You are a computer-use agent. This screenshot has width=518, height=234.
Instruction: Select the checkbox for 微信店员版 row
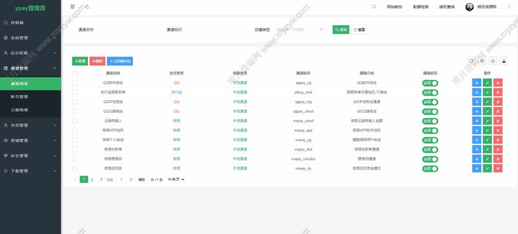click(x=75, y=168)
